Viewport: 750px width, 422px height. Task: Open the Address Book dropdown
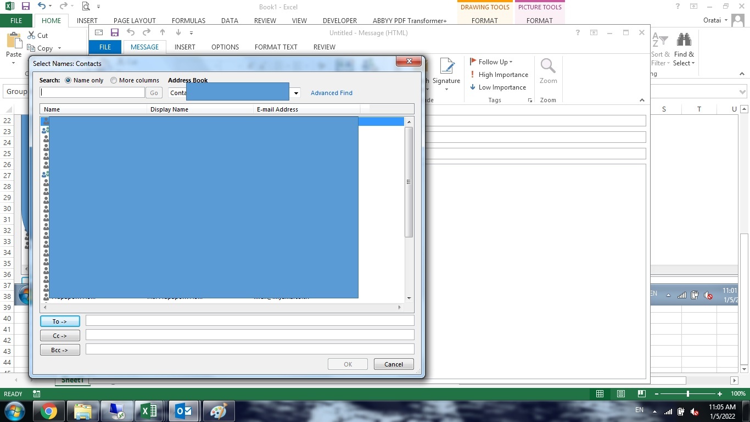[296, 93]
